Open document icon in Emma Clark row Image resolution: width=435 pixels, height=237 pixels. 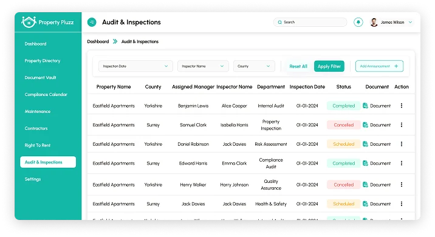coord(365,163)
